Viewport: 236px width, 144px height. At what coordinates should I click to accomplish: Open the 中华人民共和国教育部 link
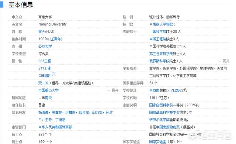(x=55, y=127)
